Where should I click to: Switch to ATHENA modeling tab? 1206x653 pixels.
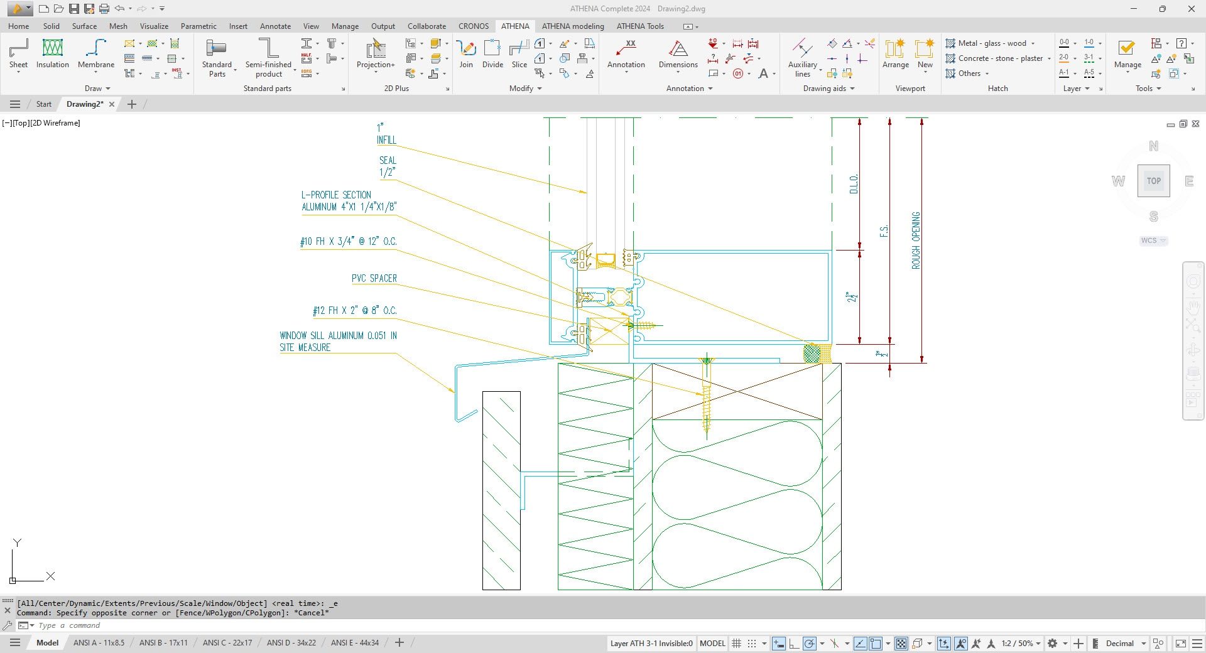573,26
